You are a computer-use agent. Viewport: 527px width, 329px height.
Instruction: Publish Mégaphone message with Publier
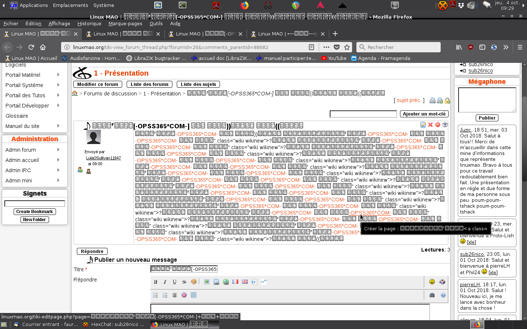pos(487,118)
